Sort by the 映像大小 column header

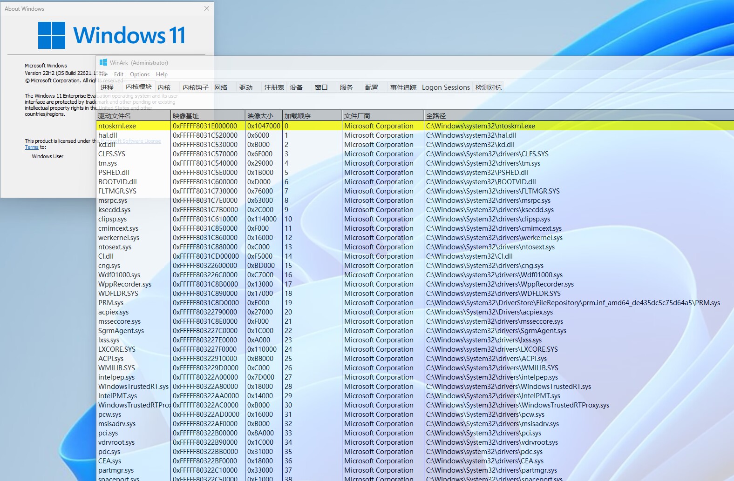[x=264, y=115]
